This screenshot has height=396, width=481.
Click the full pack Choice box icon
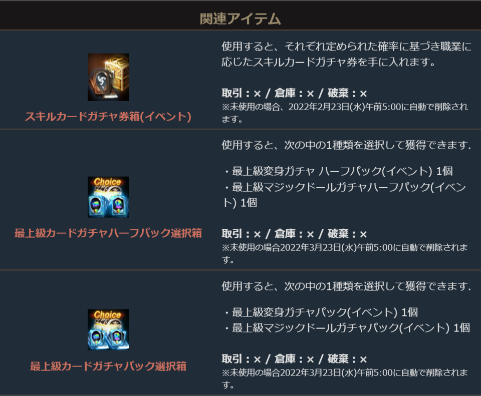click(x=108, y=330)
